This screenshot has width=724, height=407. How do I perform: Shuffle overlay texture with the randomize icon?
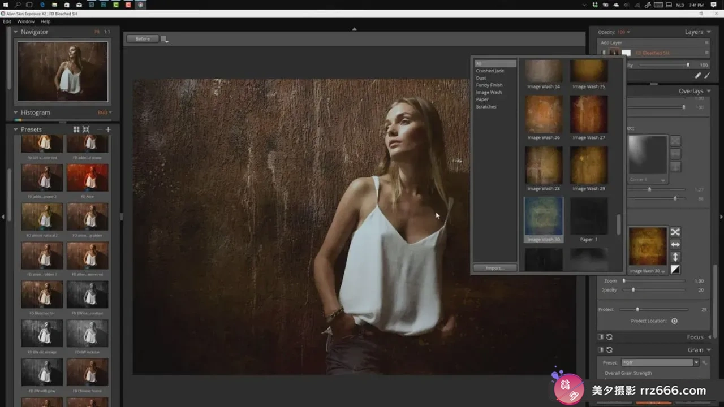pos(675,232)
